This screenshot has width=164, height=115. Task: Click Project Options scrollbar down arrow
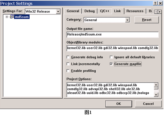[156, 95]
